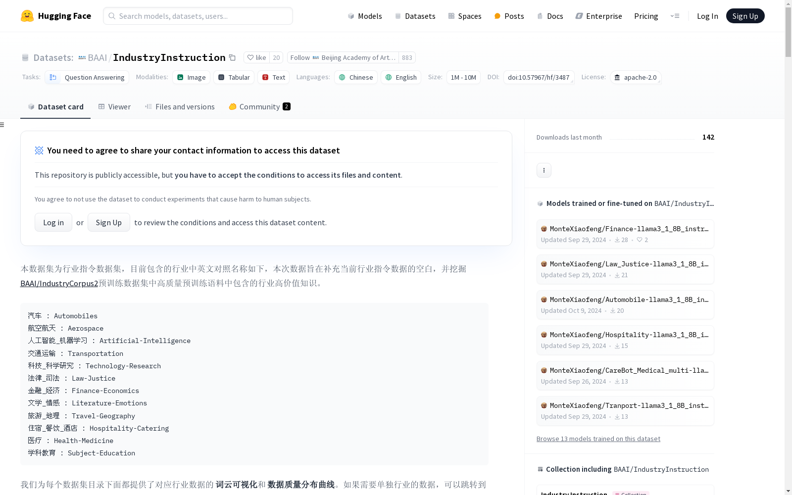The image size is (792, 495).
Task: Click Sign Up in the access notice
Action: 109,222
